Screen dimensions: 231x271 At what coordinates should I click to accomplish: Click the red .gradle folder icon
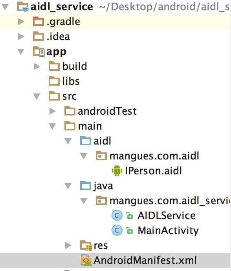tap(38, 21)
